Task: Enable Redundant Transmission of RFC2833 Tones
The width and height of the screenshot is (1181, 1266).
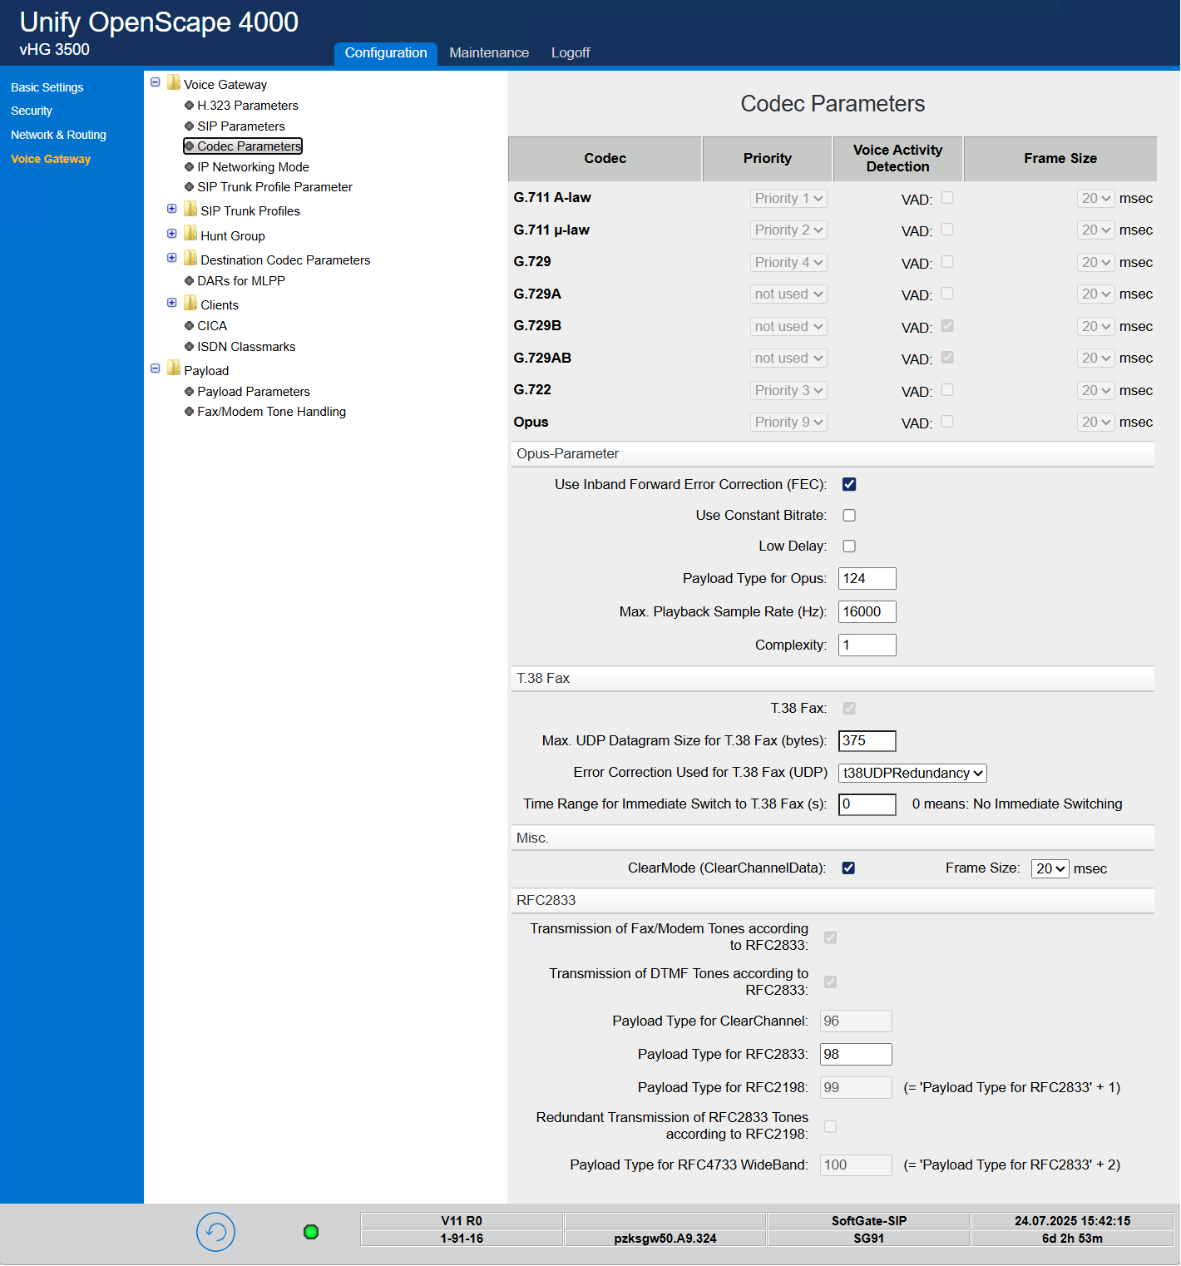Action: click(x=829, y=1126)
